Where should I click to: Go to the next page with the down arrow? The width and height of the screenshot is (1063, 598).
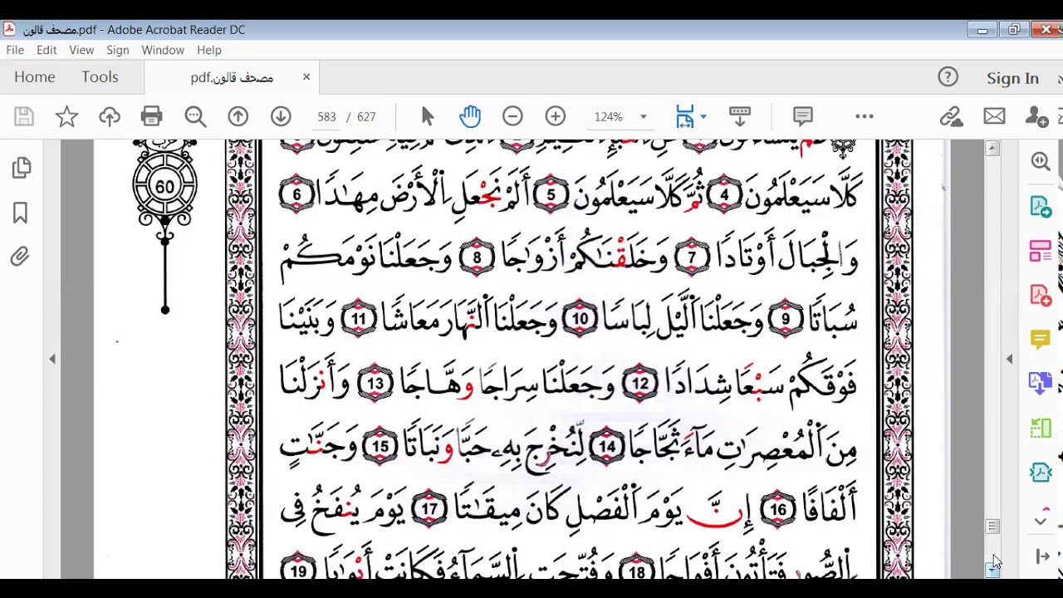pos(281,117)
